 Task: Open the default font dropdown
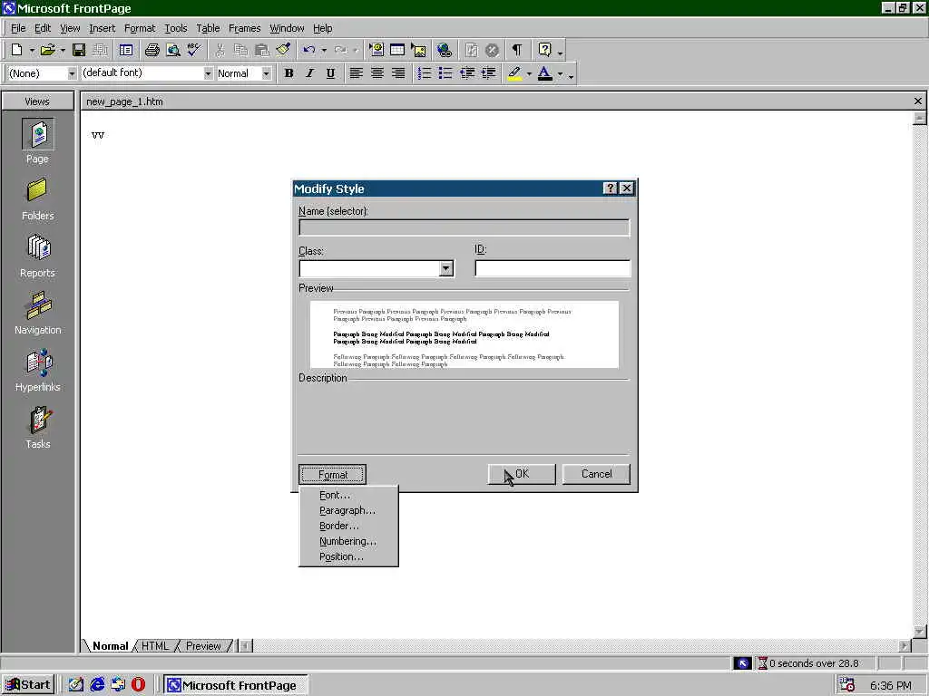[208, 73]
